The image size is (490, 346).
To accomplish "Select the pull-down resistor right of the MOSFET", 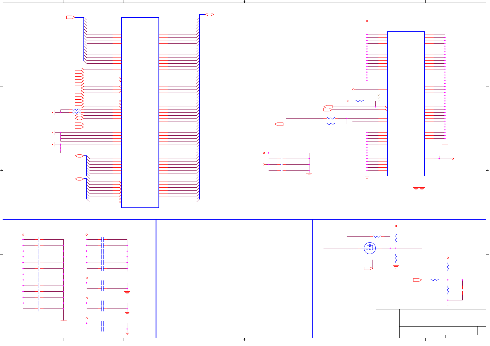I will tap(396, 258).
